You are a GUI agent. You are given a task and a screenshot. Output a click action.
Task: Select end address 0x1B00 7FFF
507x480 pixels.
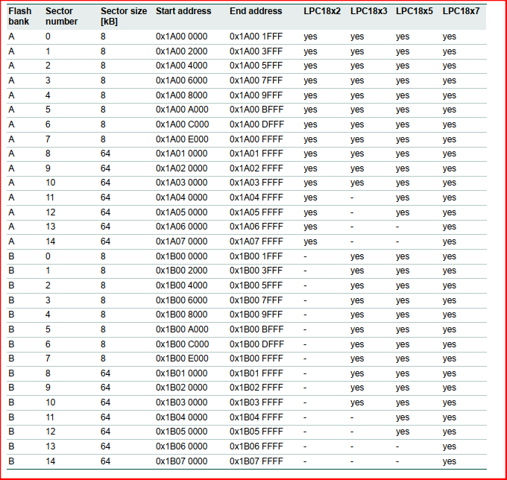click(x=256, y=300)
